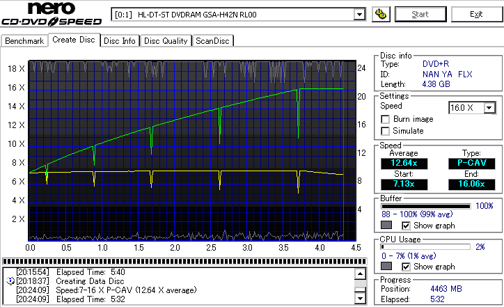Click the CPU range 0 - 7% text

click(x=409, y=256)
